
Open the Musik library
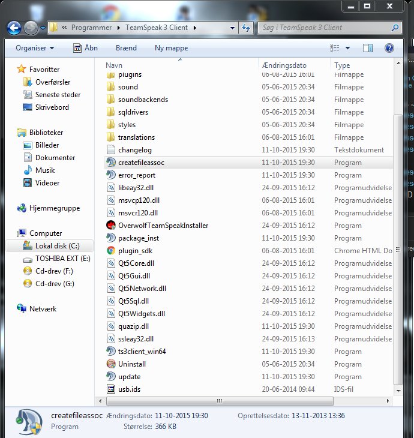tap(44, 170)
